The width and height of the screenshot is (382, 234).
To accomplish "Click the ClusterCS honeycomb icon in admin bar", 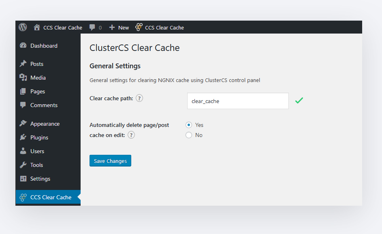I will 139,27.
